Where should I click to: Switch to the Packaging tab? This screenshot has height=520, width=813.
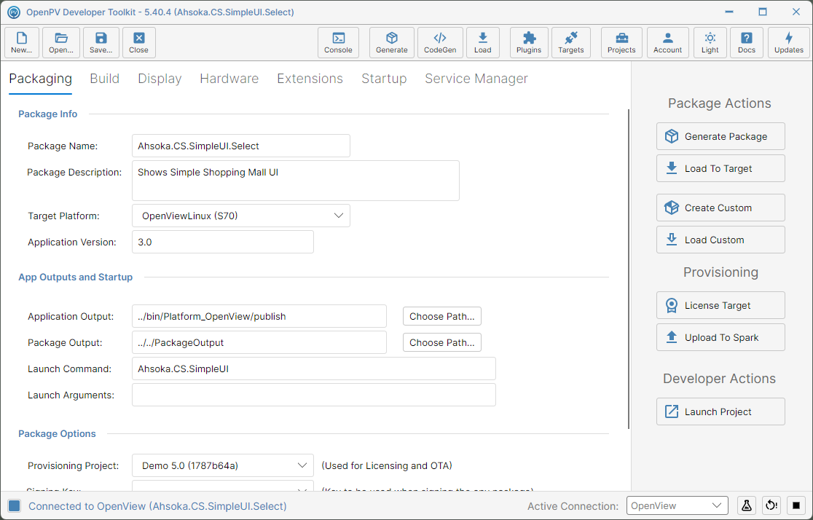(x=41, y=79)
